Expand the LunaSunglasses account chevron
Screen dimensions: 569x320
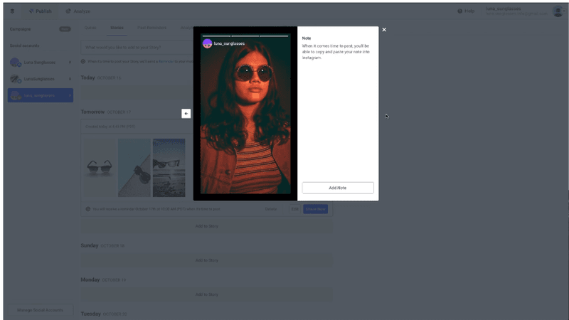pyautogui.click(x=70, y=79)
